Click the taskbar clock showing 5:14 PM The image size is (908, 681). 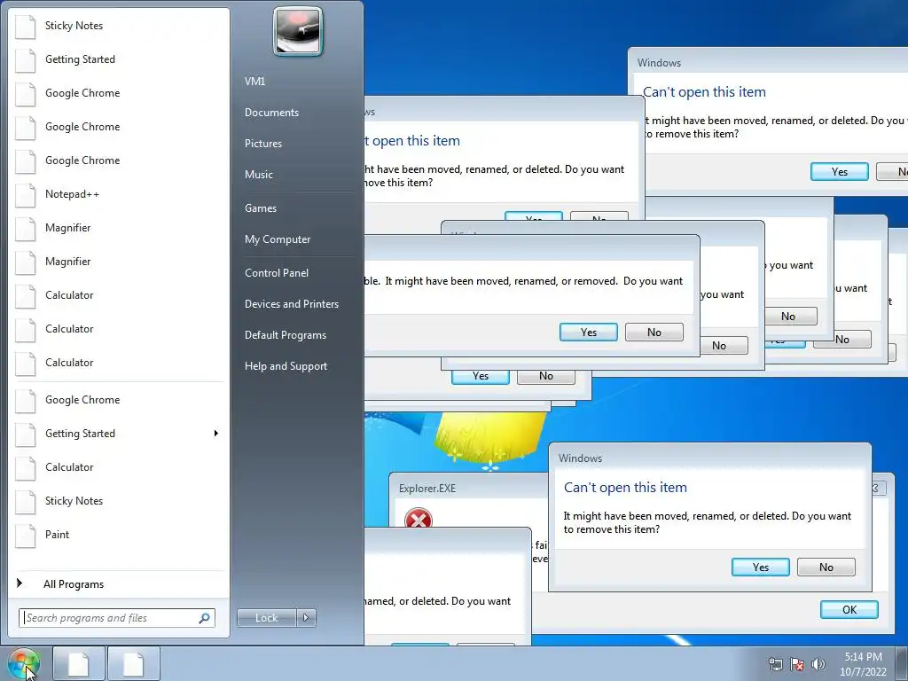click(x=863, y=664)
